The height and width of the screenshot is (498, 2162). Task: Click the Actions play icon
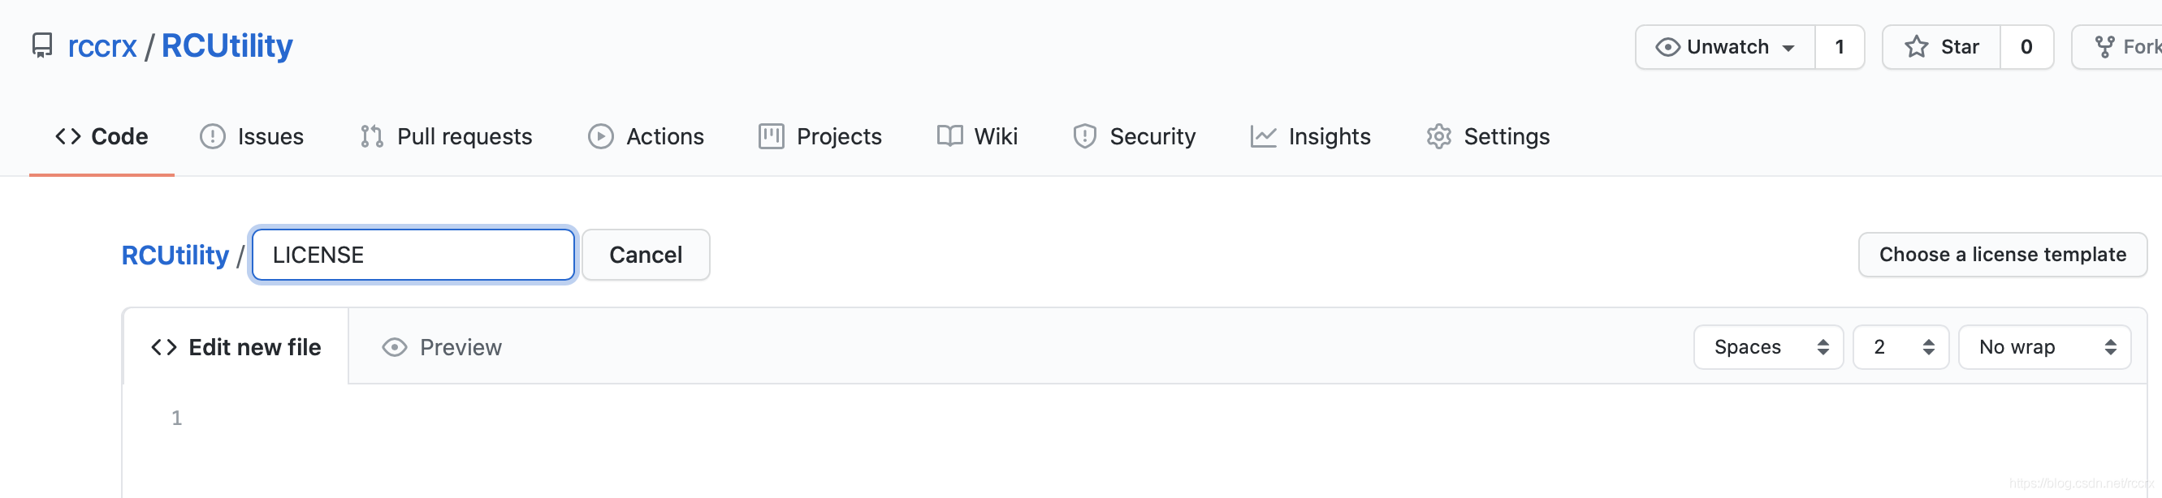600,135
